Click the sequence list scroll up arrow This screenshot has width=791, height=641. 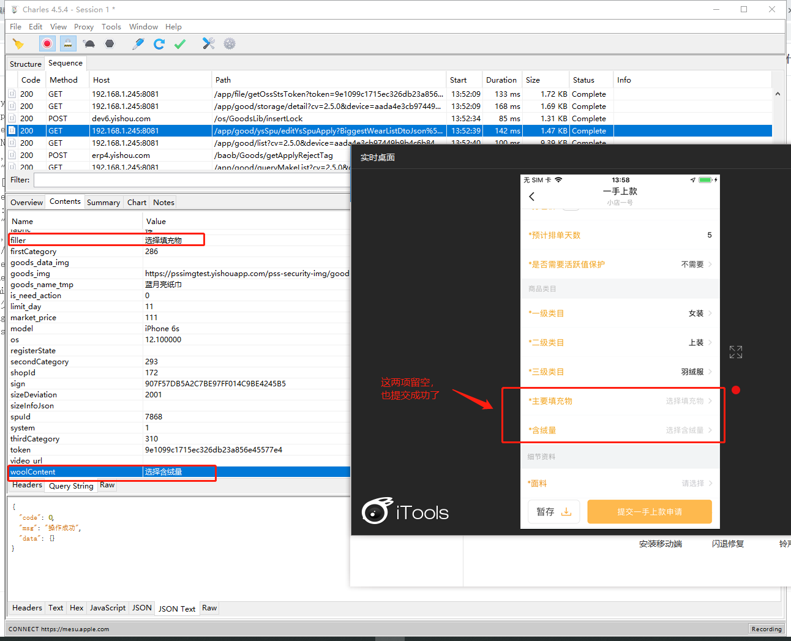[778, 94]
